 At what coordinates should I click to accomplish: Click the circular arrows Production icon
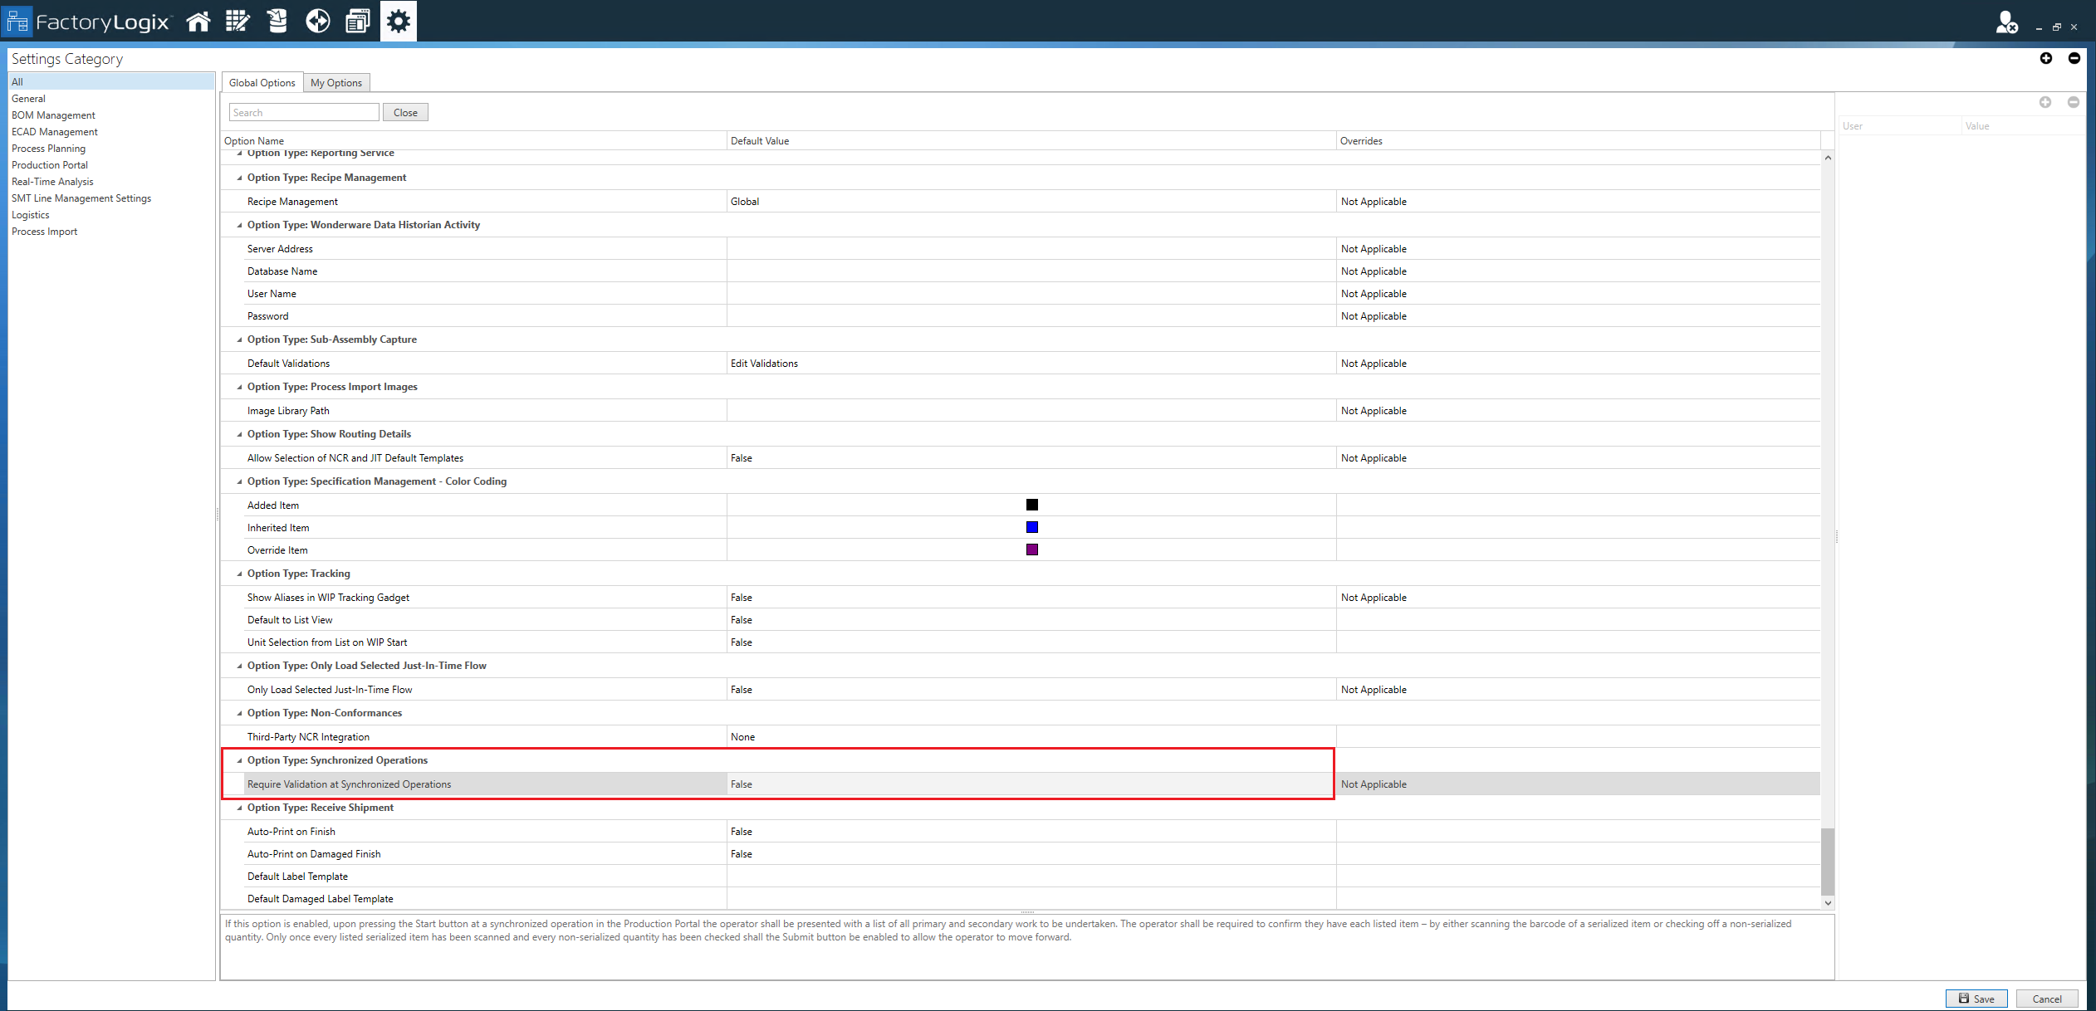[x=317, y=21]
